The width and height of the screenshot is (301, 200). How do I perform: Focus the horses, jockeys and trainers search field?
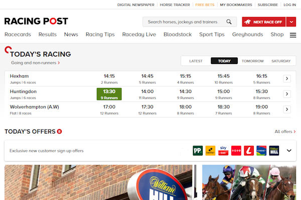click(x=190, y=22)
